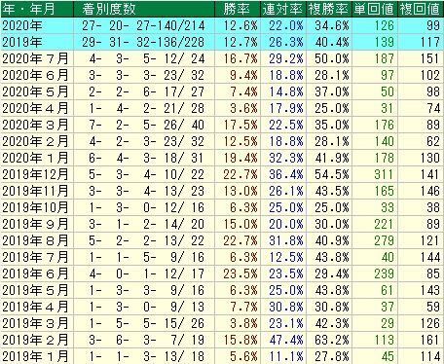Select the 2019年5月 row label
444x364 pixels.
pos(35,290)
